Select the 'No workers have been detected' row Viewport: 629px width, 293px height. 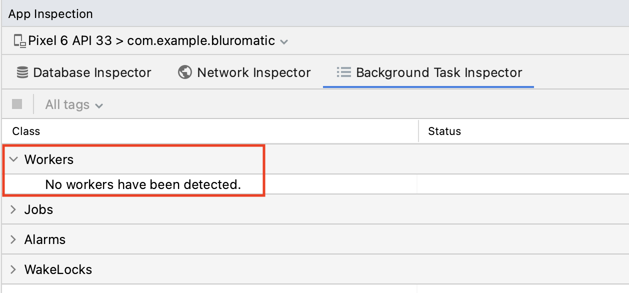(x=143, y=184)
